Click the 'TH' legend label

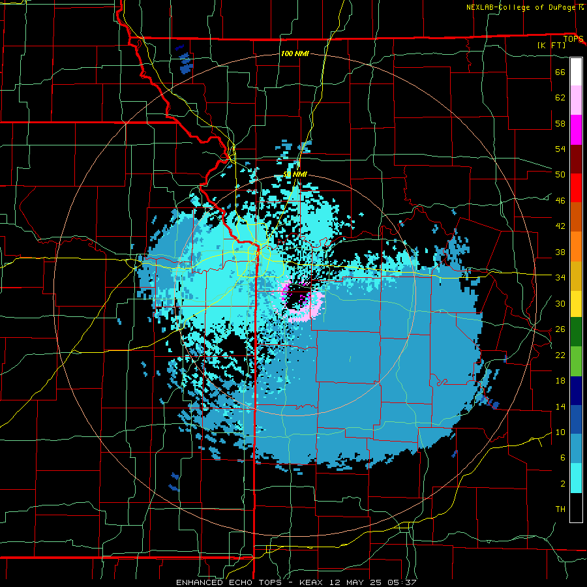(x=560, y=509)
